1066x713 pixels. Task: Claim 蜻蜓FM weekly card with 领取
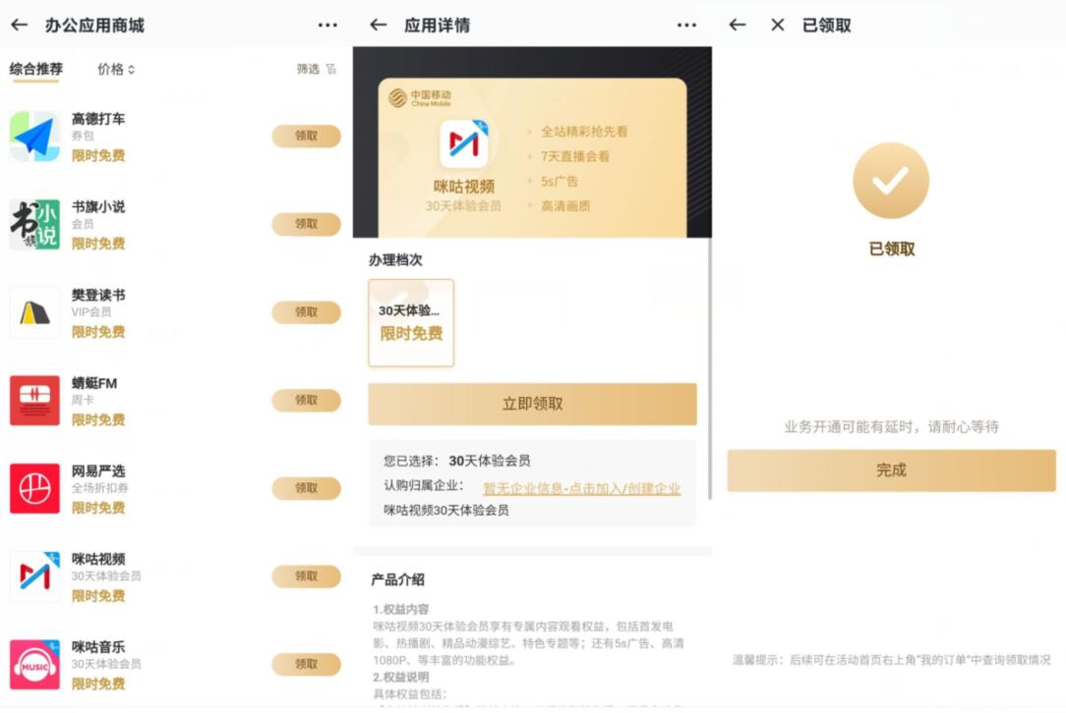click(306, 400)
